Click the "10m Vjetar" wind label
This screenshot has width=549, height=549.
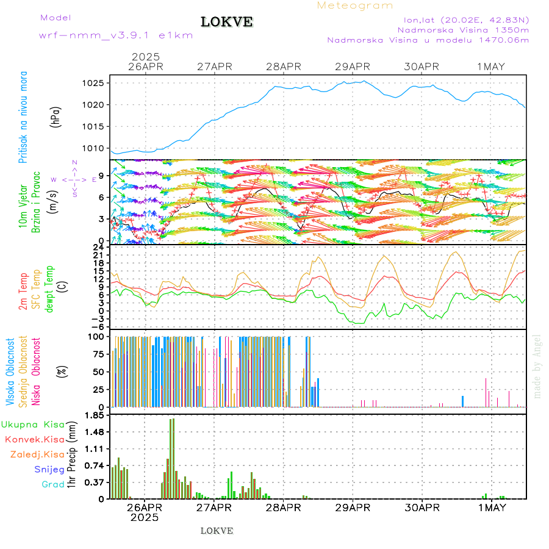[x=23, y=206]
